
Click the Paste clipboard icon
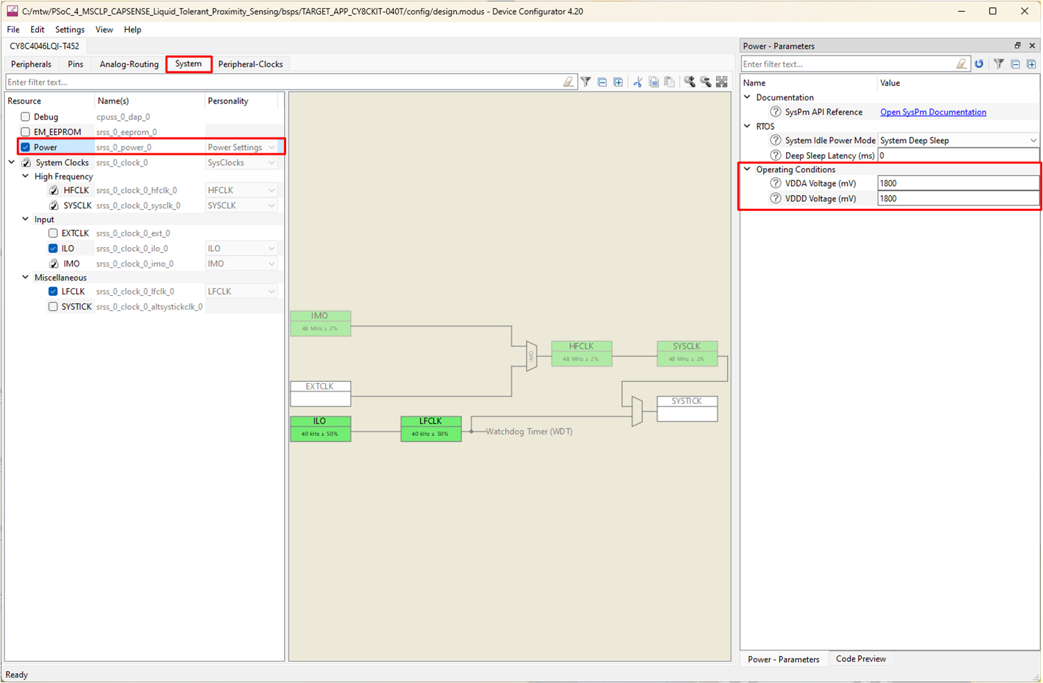coord(669,82)
